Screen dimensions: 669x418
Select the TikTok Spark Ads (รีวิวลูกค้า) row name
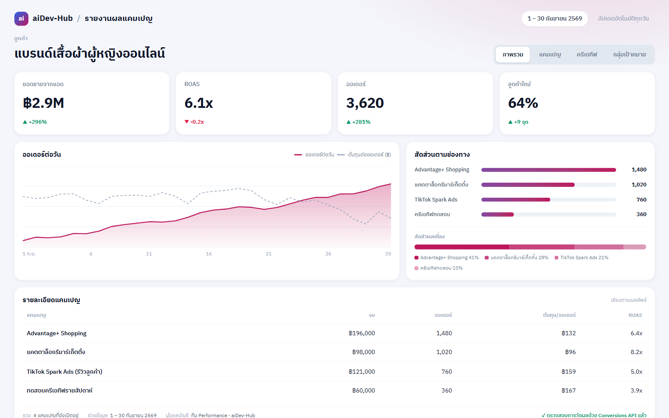pyautogui.click(x=64, y=372)
